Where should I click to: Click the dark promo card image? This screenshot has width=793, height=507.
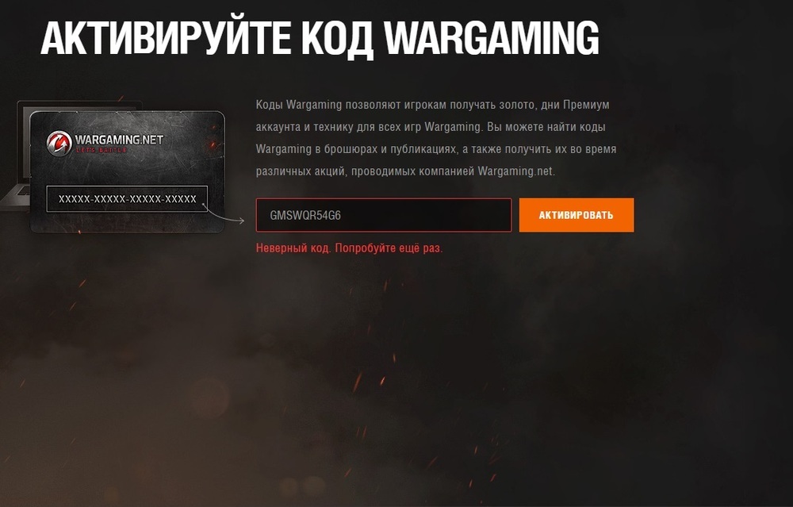[x=127, y=172]
